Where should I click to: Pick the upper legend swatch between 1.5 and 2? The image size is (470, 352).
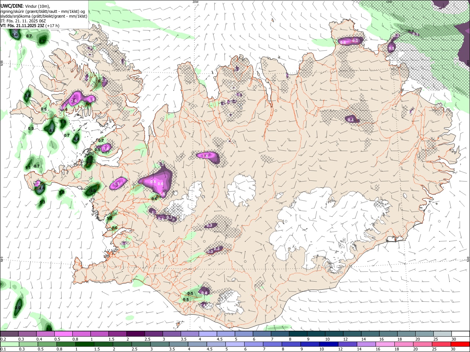point(117,334)
